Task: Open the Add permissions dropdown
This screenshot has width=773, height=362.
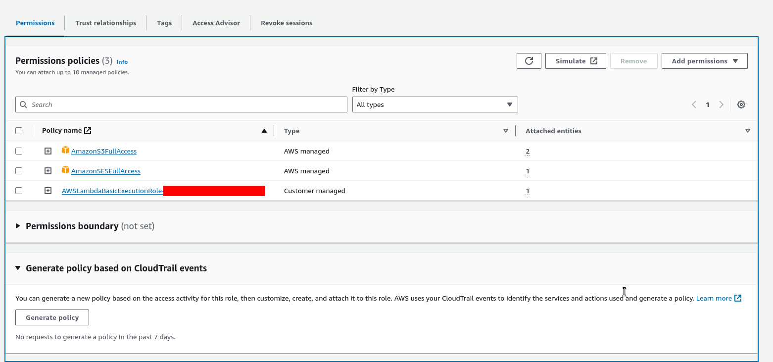Action: [x=704, y=61]
